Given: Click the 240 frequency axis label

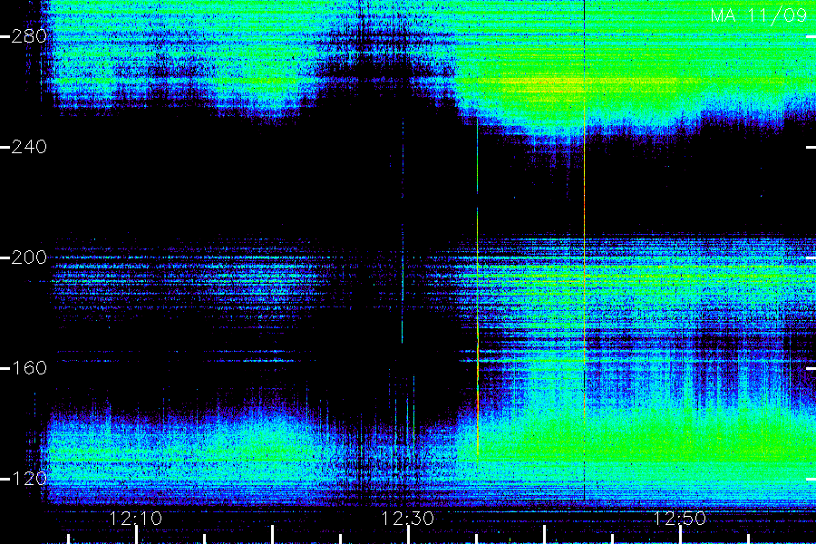Looking at the screenshot, I should click(29, 147).
